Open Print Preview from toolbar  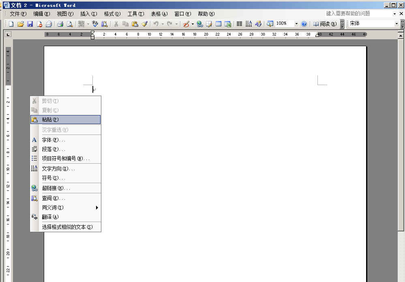(x=69, y=24)
